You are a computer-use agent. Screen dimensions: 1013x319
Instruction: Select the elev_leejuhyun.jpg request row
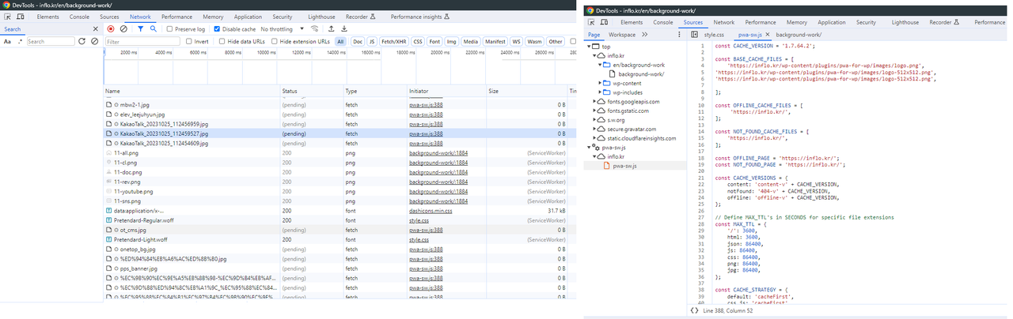[335, 114]
